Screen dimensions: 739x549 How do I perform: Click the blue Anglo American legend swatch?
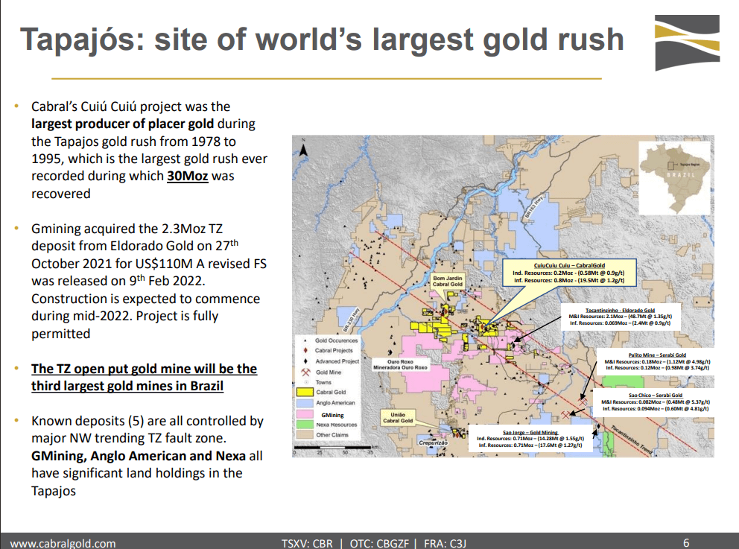pyautogui.click(x=305, y=403)
